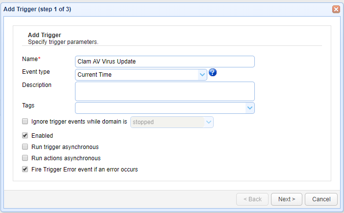Proceed with the Next button

coord(287,199)
